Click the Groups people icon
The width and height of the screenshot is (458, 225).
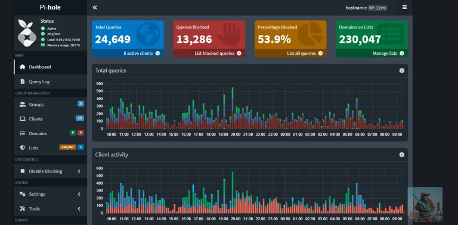coord(23,104)
